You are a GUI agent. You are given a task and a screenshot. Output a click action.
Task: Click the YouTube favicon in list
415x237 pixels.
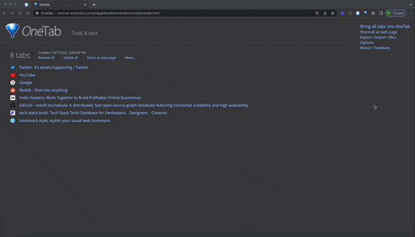pyautogui.click(x=13, y=75)
